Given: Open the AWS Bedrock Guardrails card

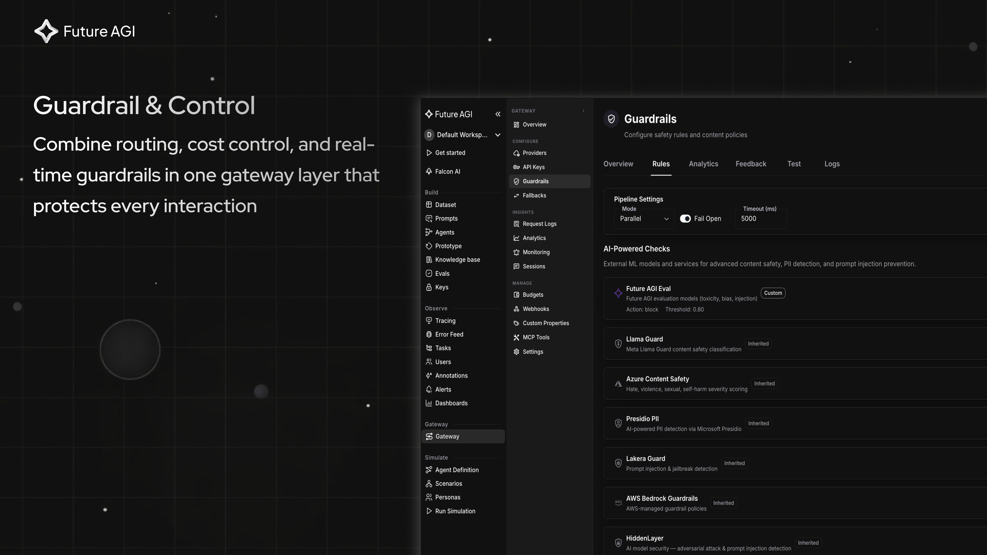Looking at the screenshot, I should [795, 503].
